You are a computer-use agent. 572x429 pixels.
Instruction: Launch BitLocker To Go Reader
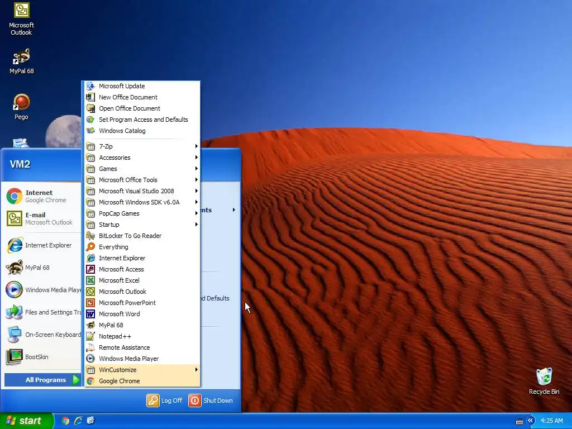(142, 236)
